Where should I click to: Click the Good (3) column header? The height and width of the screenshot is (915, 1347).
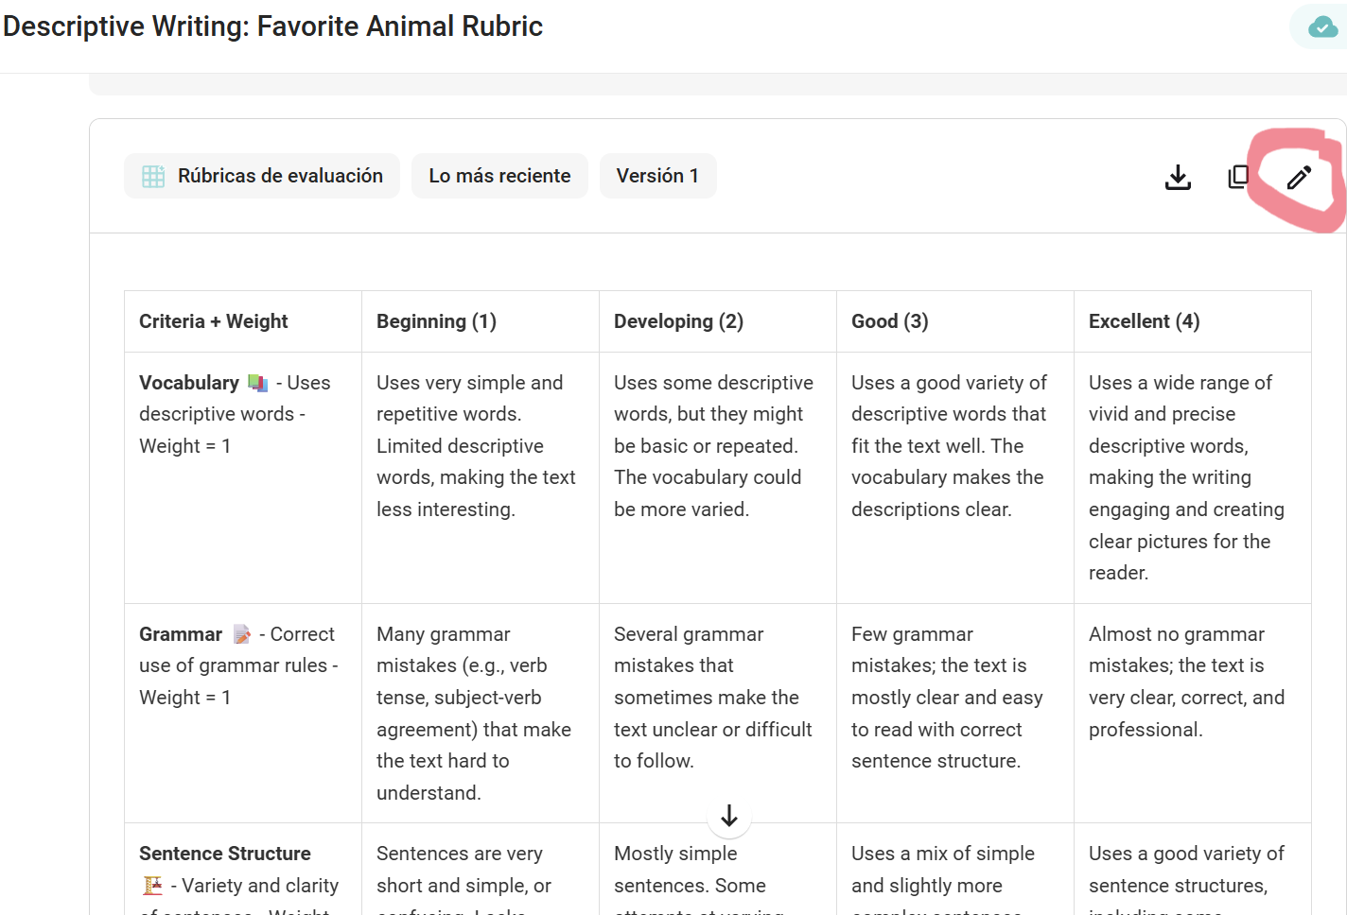(x=955, y=321)
